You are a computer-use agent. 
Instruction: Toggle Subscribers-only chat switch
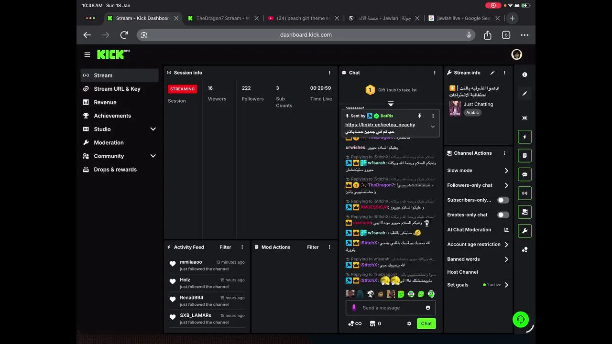503,200
